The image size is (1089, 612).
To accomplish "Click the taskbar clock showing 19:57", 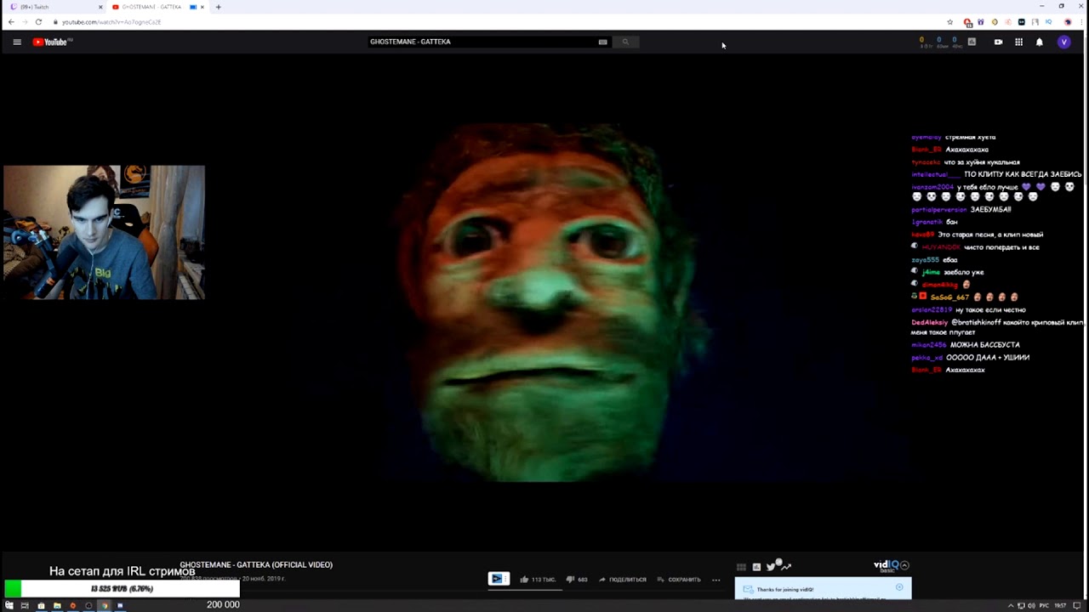I will [x=1060, y=606].
